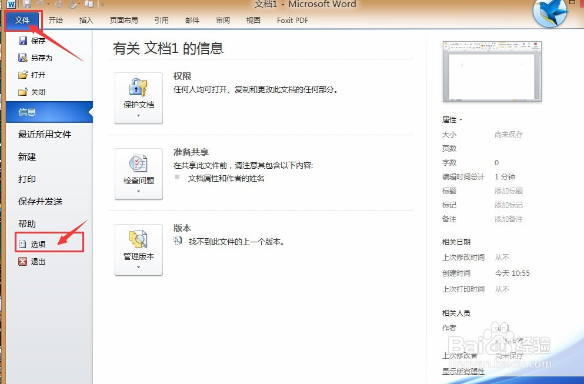Click the 权限 heading text
The image size is (584, 384).
coord(182,76)
